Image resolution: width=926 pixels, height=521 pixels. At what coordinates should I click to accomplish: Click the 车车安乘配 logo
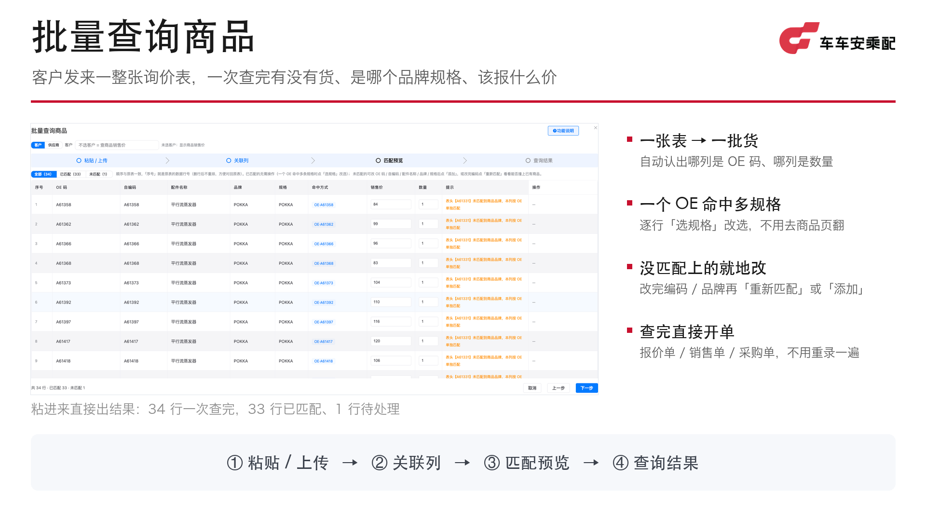(x=837, y=38)
